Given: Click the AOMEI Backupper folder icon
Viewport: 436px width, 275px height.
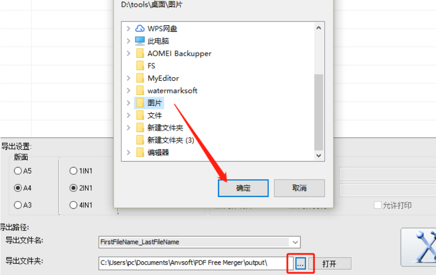Looking at the screenshot, I should tap(140, 54).
